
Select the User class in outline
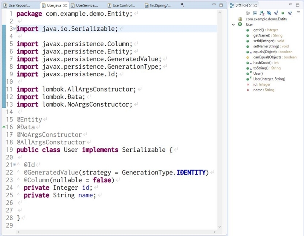249,24
